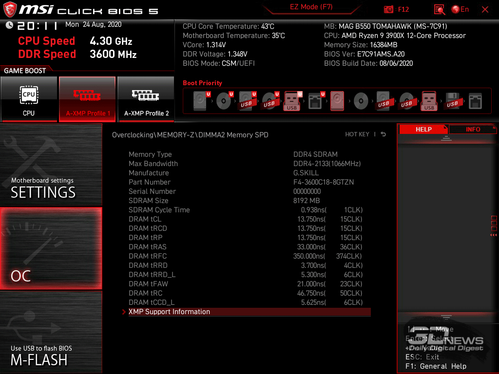Screen dimensions: 499x374
Task: Click the SDRAM Size label
Action: coord(148,200)
